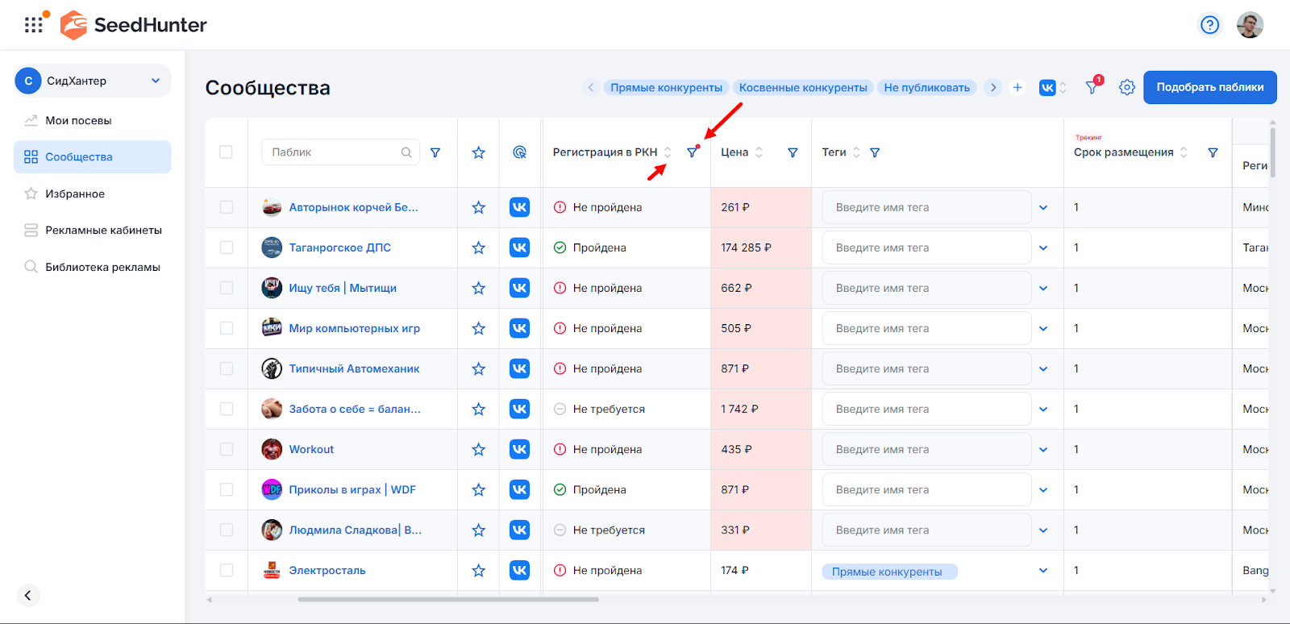Open table settings gear icon
This screenshot has height=624, width=1290.
pyautogui.click(x=1127, y=87)
